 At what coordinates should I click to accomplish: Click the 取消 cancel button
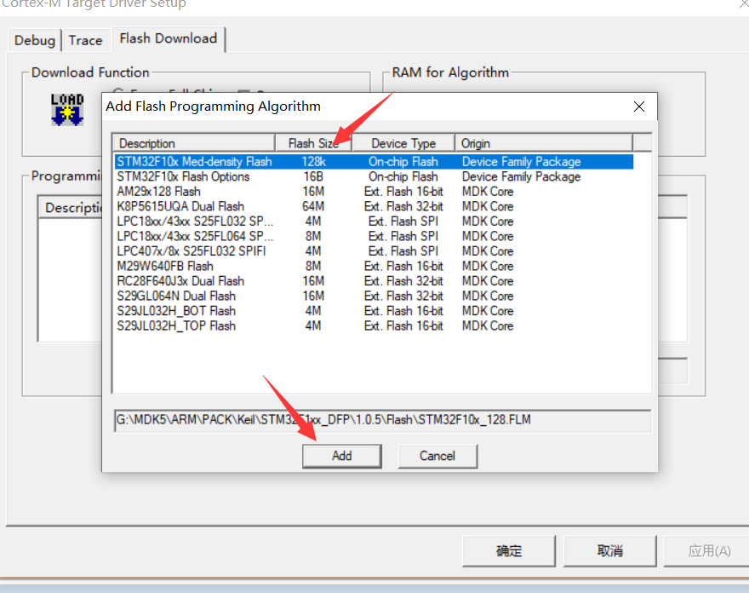[x=610, y=551]
